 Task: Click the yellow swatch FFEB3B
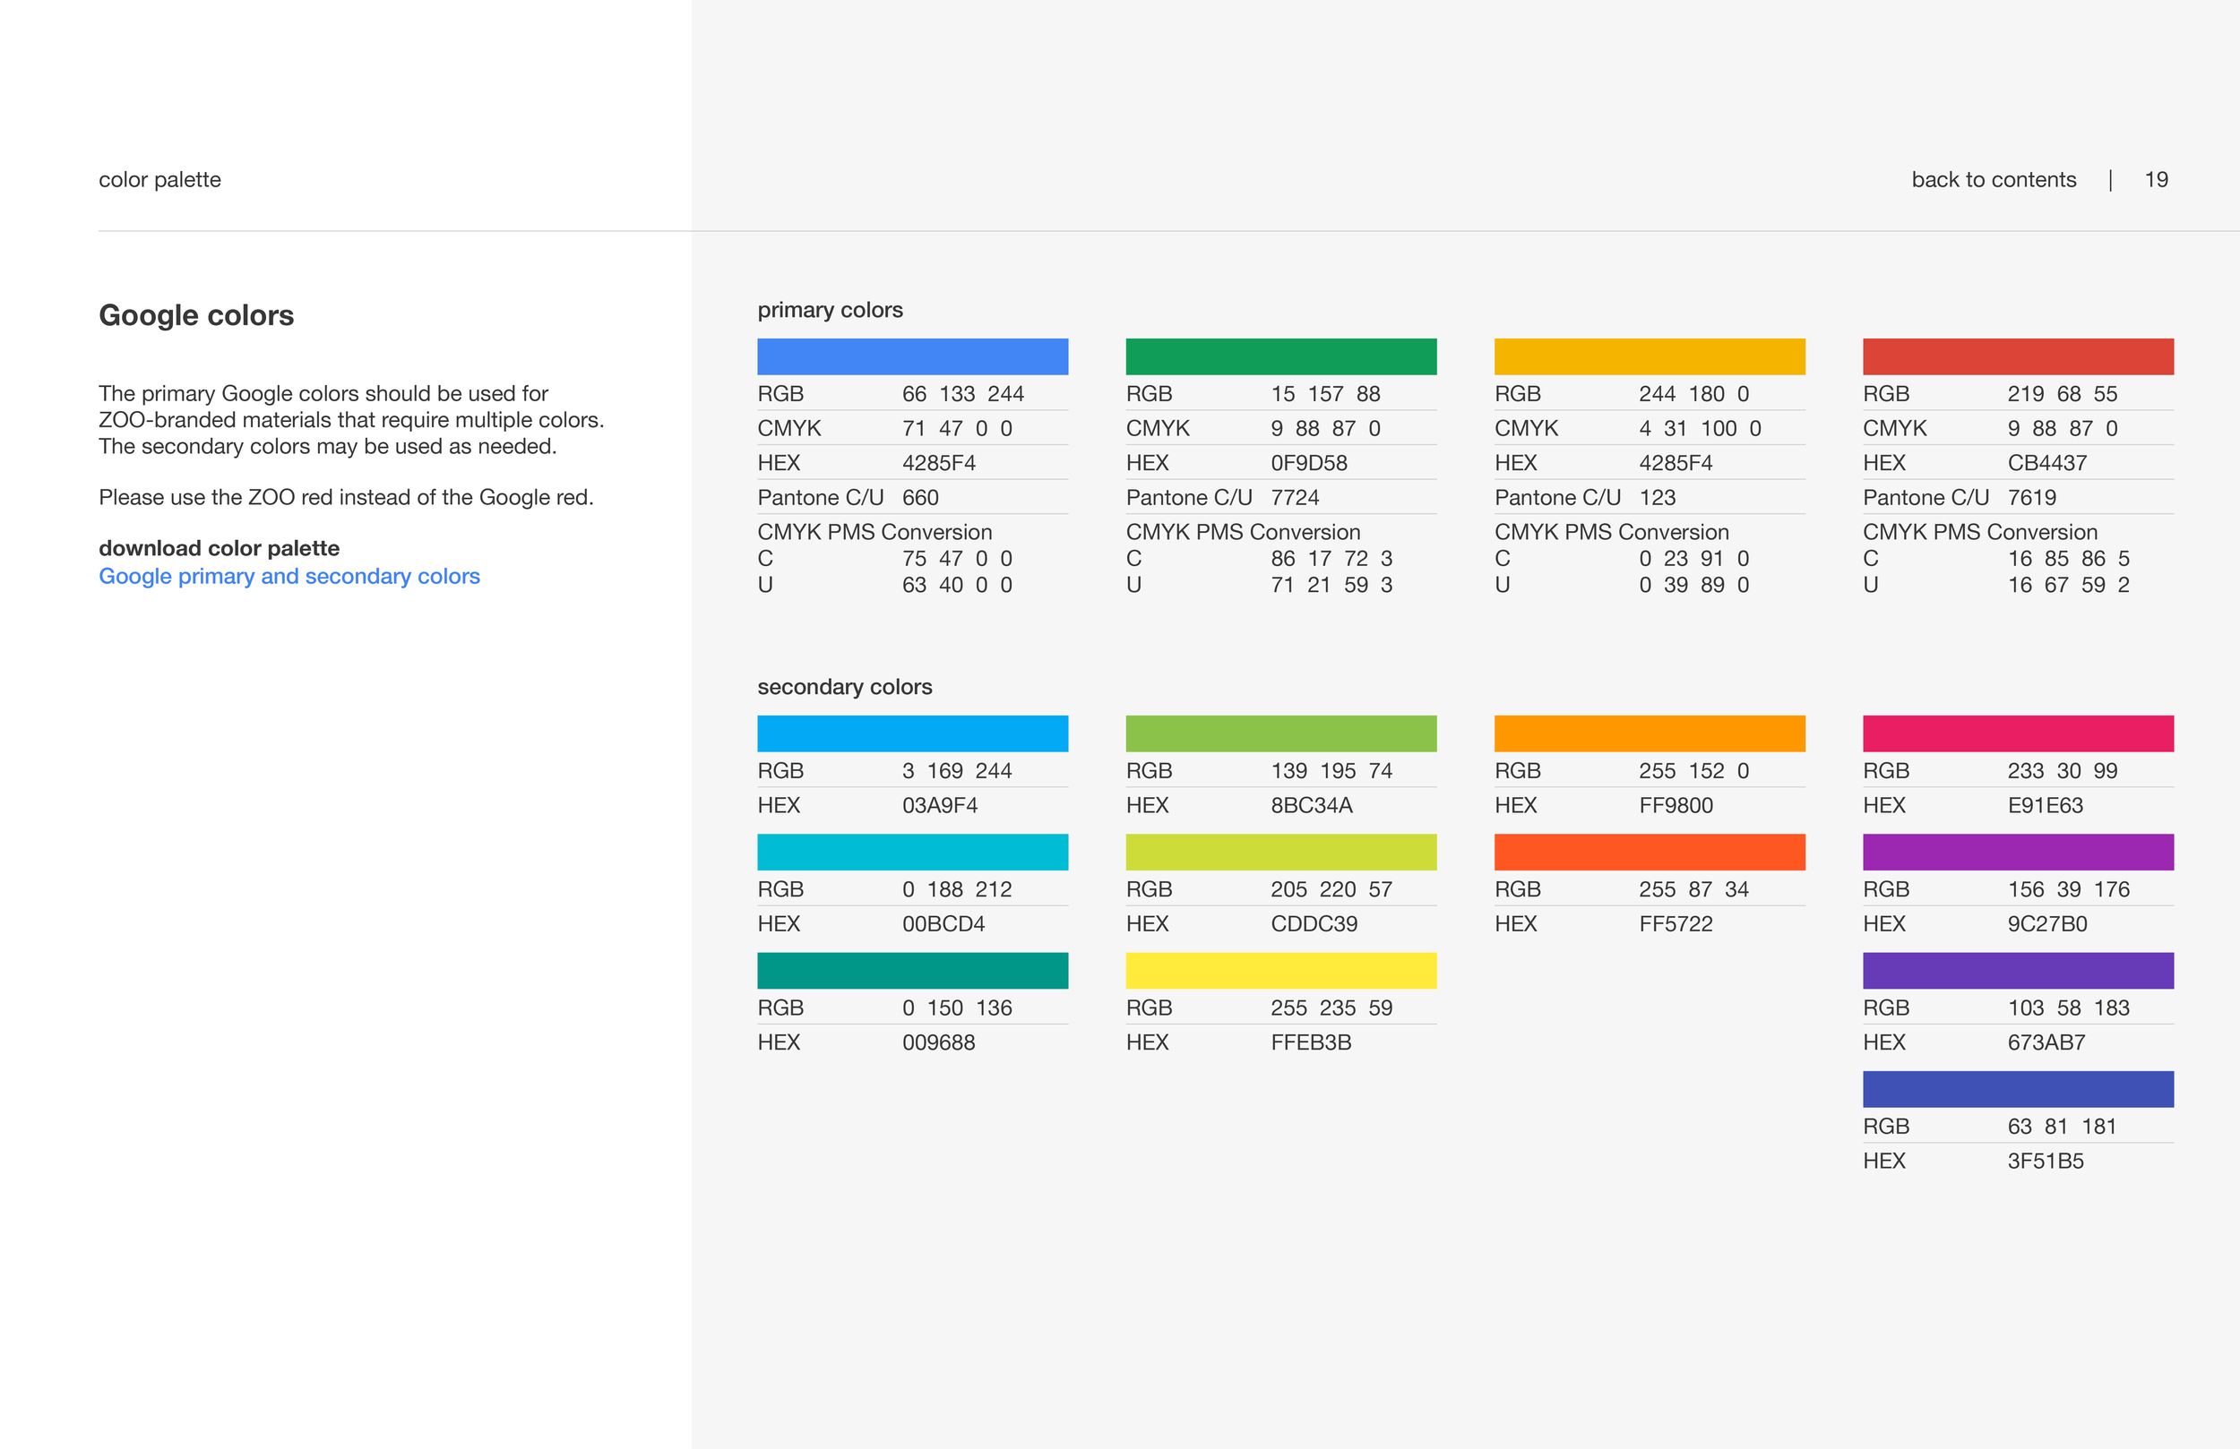point(1280,970)
